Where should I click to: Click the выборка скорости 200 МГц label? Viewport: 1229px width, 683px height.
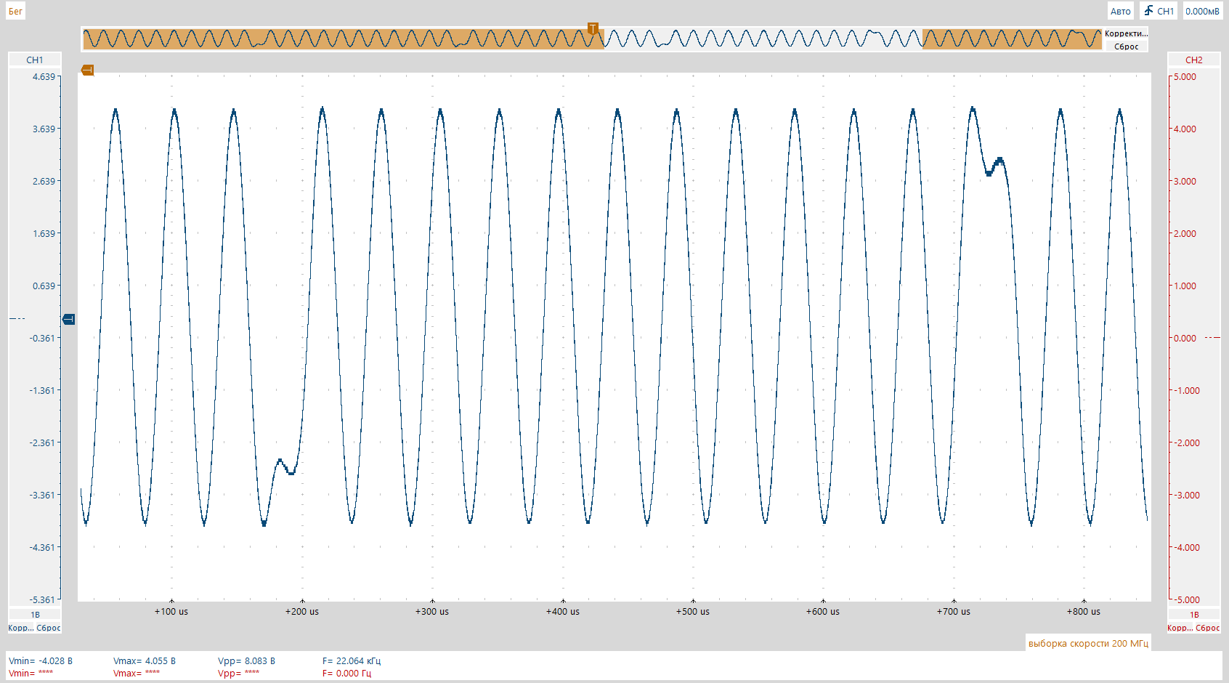(1088, 643)
